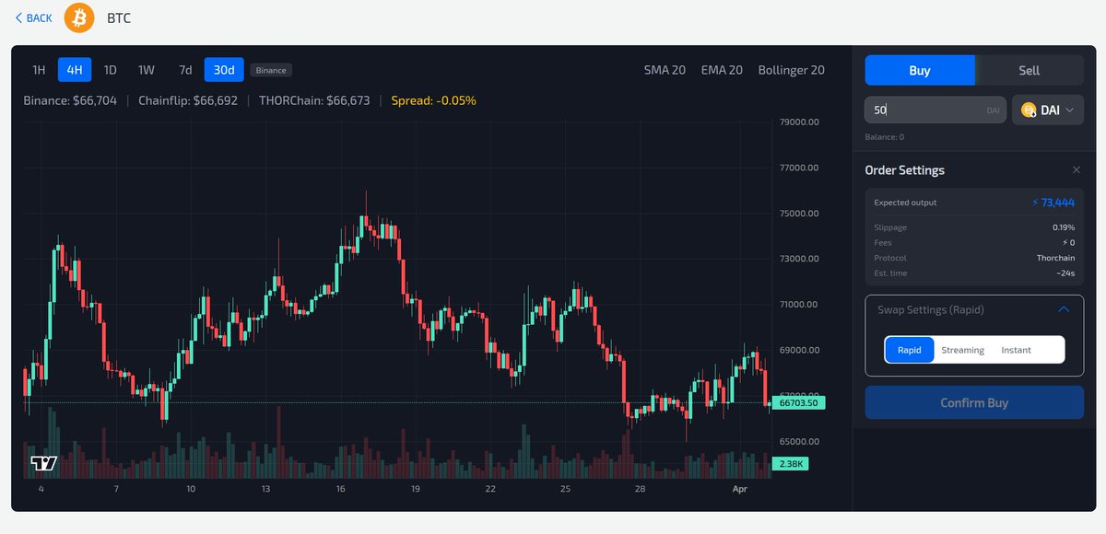Click the Spread: -0.05% text
The height and width of the screenshot is (534, 1106).
[434, 100]
